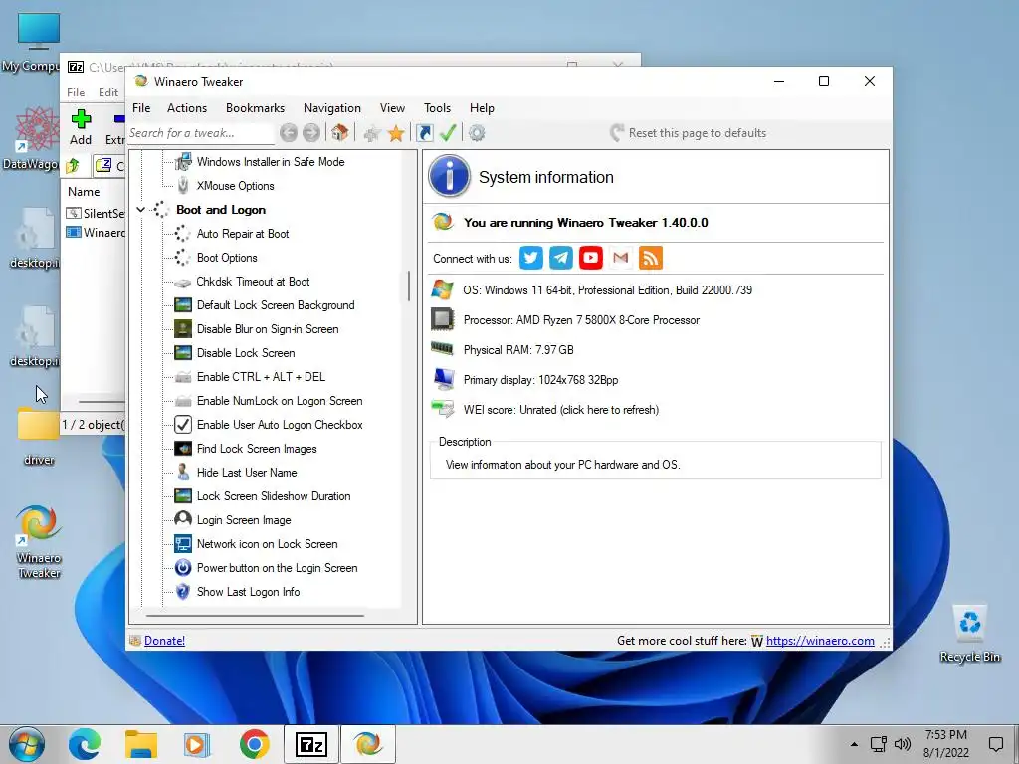Select XMouse Options in the tree
The height and width of the screenshot is (764, 1019).
[235, 186]
